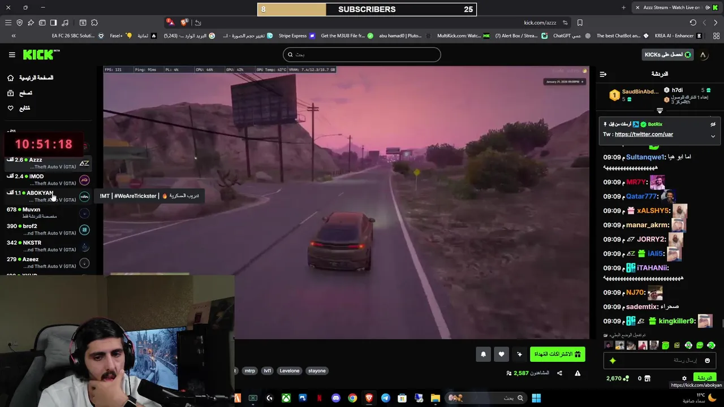Open brof2 channel in sidebar
724x407 pixels.
tap(48, 230)
